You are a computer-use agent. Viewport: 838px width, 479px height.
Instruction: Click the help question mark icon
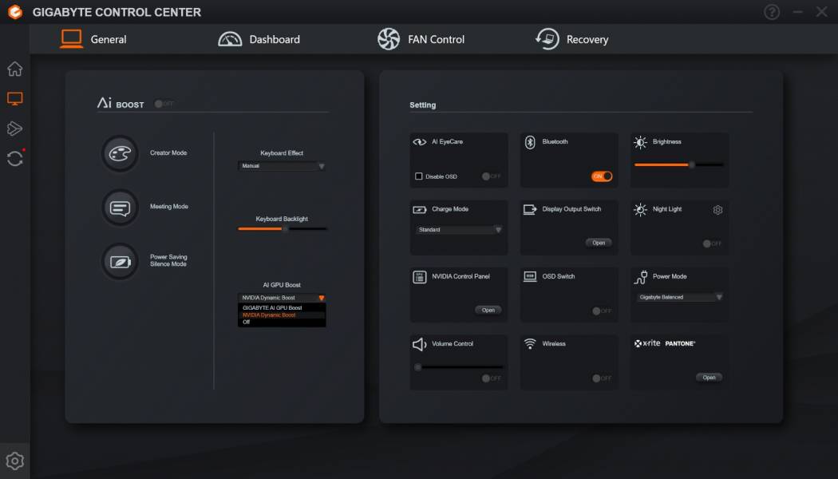click(x=772, y=12)
